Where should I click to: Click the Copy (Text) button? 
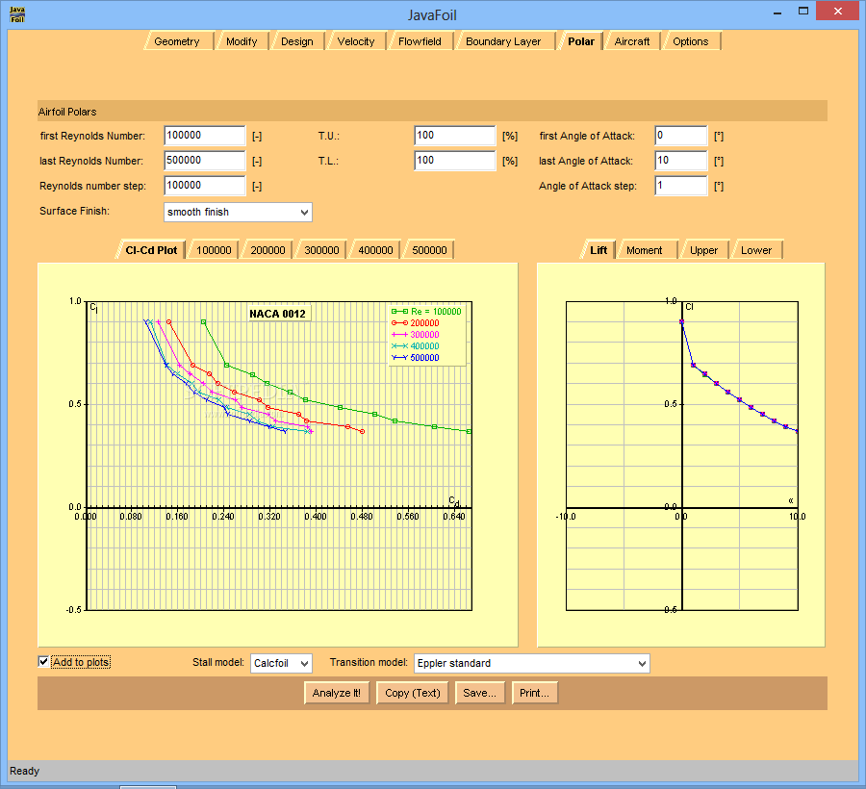(x=413, y=693)
